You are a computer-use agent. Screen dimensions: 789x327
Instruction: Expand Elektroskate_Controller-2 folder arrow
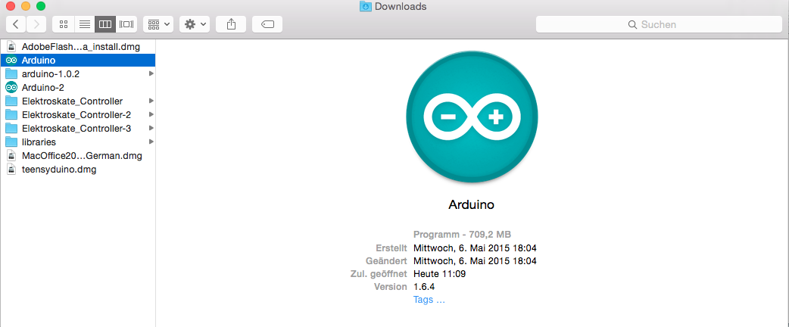pos(151,114)
